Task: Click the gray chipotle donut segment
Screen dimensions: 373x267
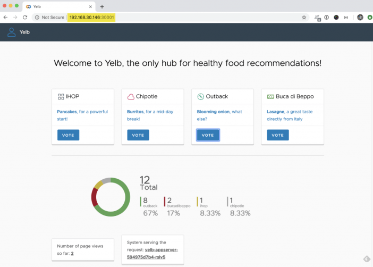Action: point(106,181)
